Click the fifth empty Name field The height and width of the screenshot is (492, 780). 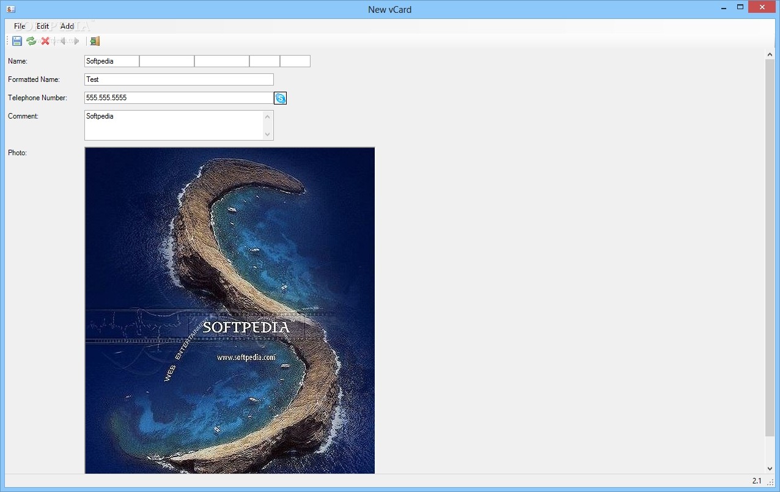(x=295, y=61)
